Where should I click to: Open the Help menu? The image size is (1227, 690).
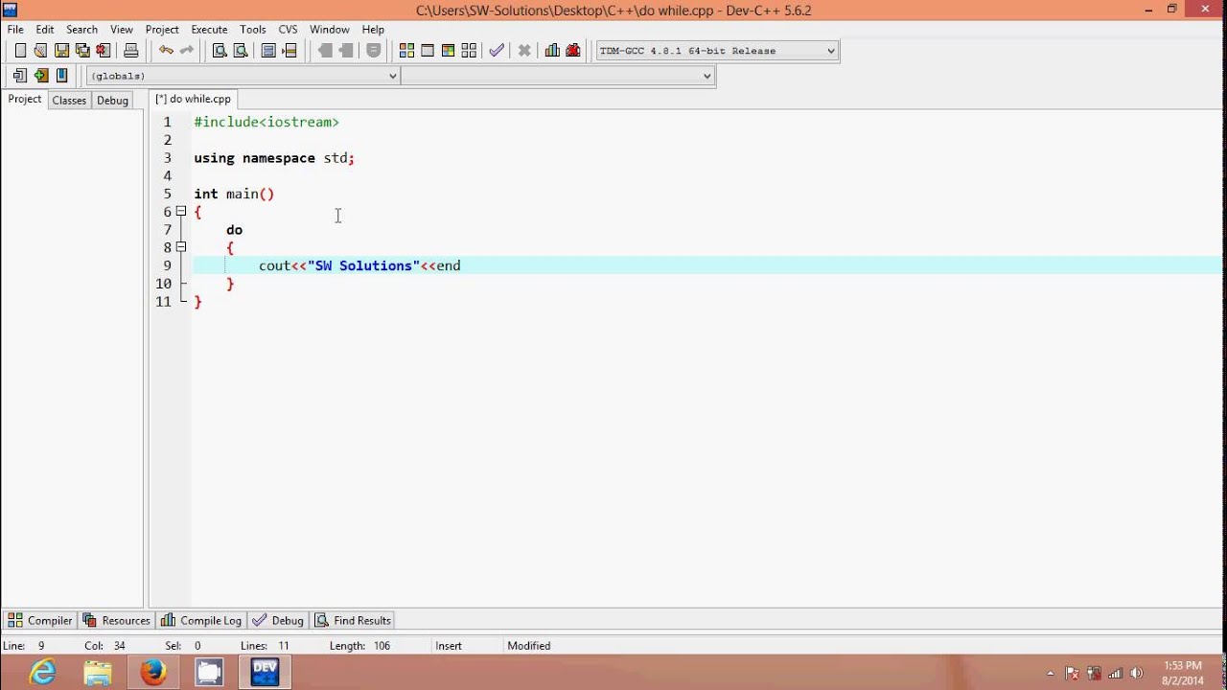click(x=373, y=30)
